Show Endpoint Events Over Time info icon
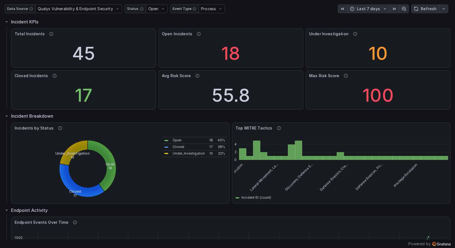This screenshot has height=248, width=455. click(75, 222)
